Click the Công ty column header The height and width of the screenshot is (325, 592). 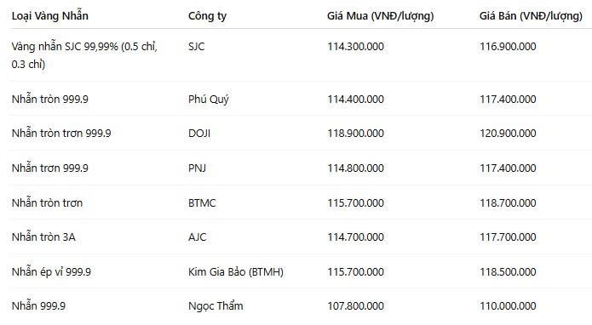(207, 16)
